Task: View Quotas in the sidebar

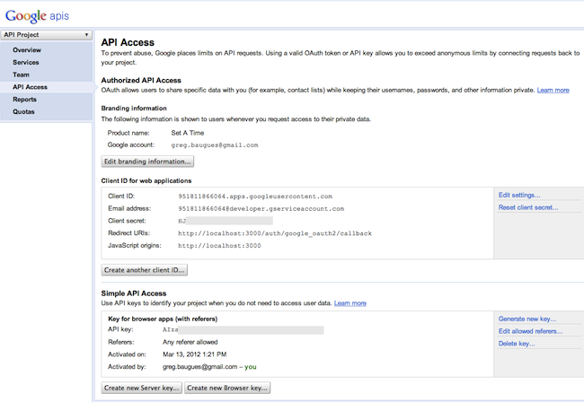Action: pos(23,111)
